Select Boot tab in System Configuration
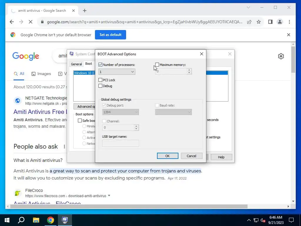 [88, 64]
